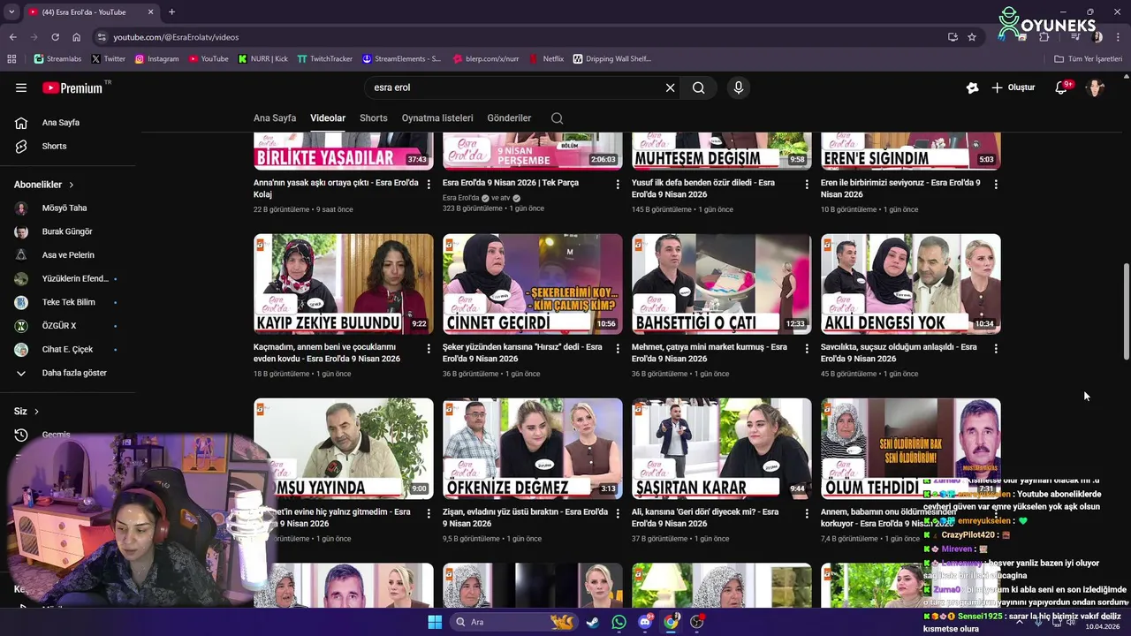Switch to the channel Shorts tab
This screenshot has height=636, width=1131.
373,117
